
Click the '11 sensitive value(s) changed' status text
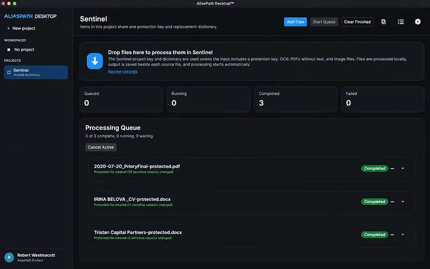tap(150, 205)
